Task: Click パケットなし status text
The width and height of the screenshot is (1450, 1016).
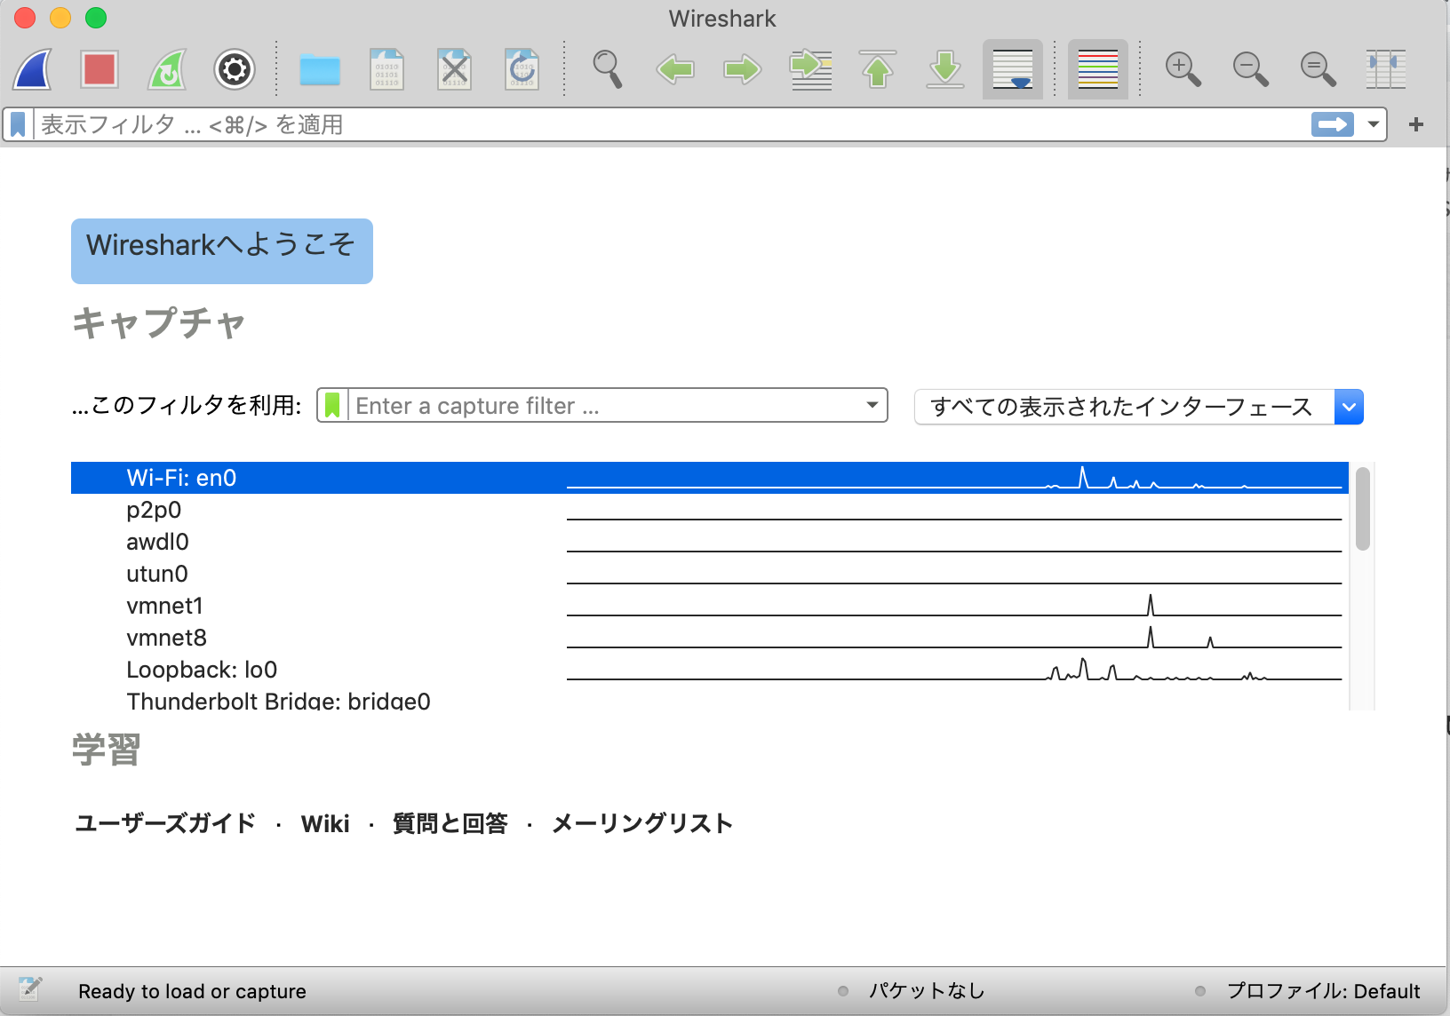Action: point(927,991)
